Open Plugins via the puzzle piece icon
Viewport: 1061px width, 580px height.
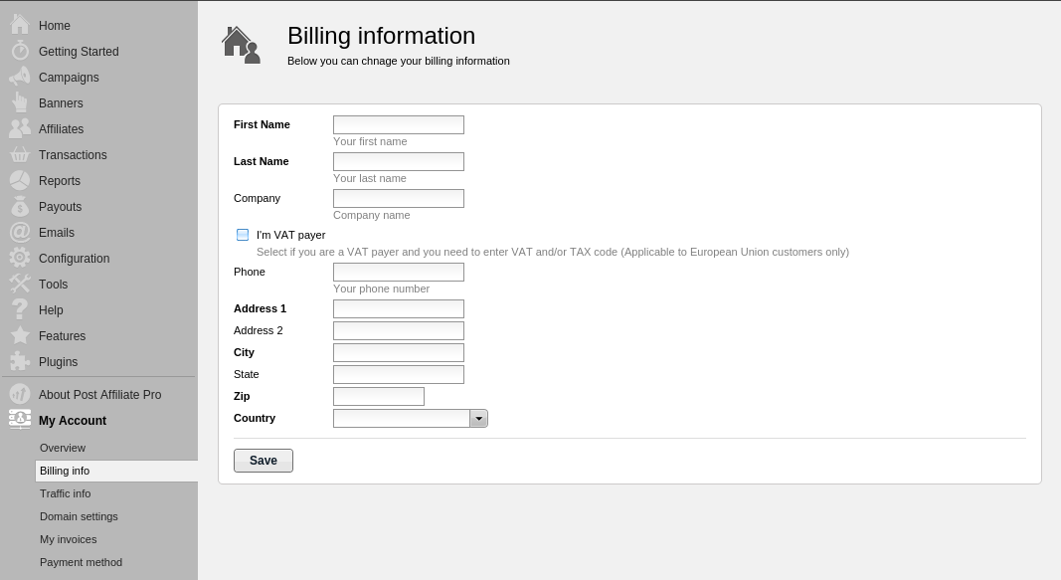click(x=20, y=361)
